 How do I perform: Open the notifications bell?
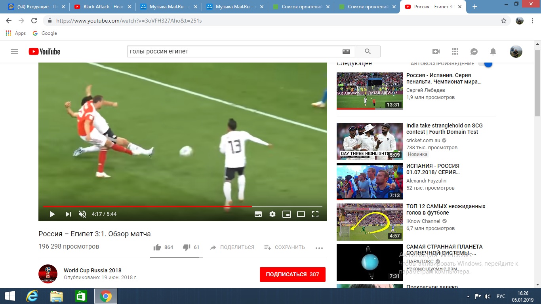coord(493,51)
